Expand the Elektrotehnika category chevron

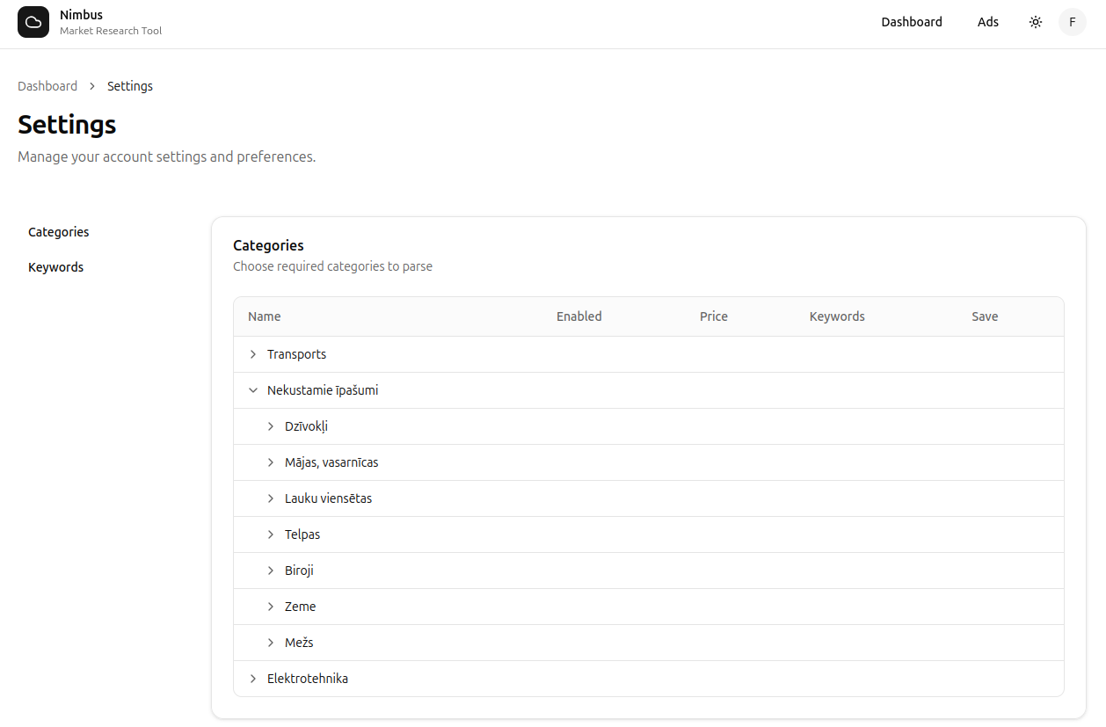[253, 679]
